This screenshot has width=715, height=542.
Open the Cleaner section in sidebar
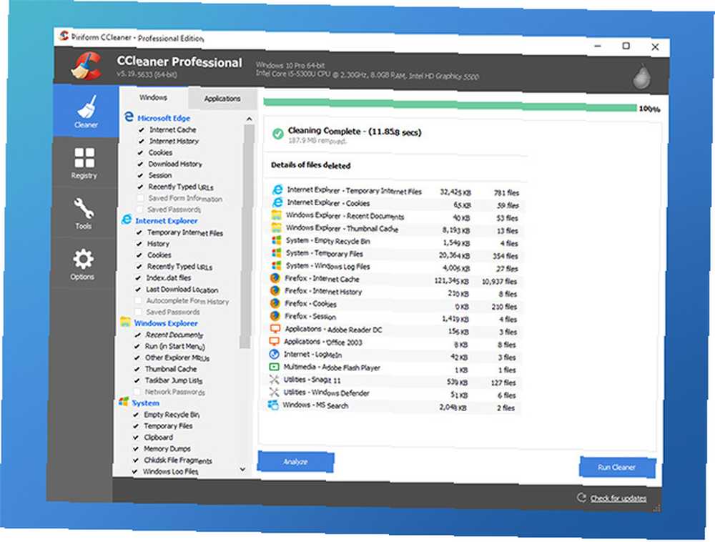coord(87,112)
